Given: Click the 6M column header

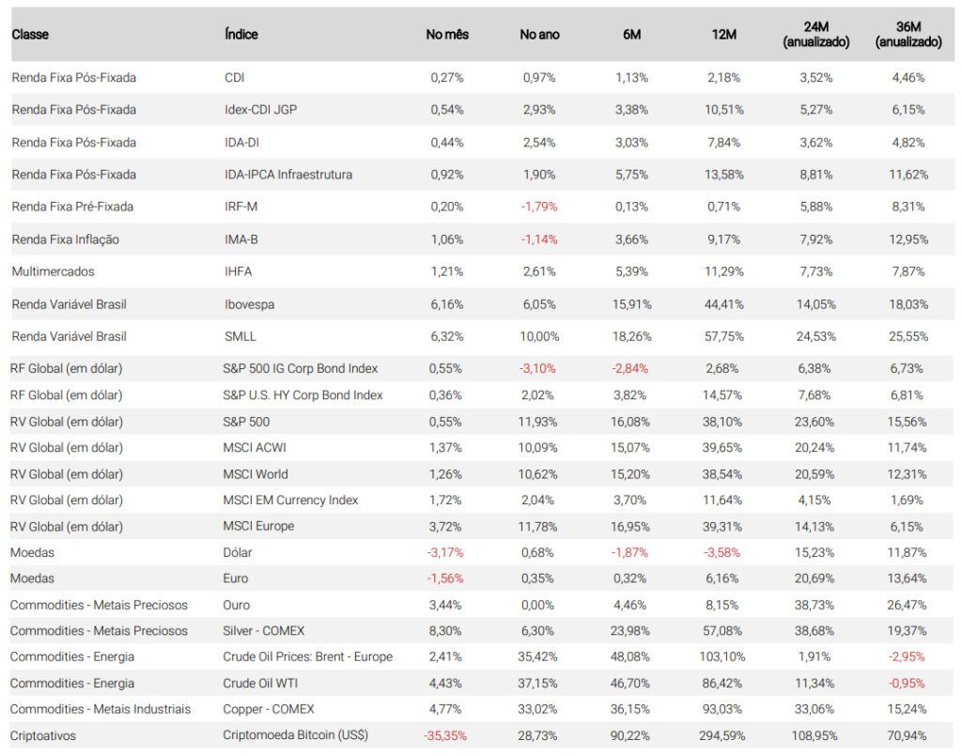Looking at the screenshot, I should coord(632,35).
